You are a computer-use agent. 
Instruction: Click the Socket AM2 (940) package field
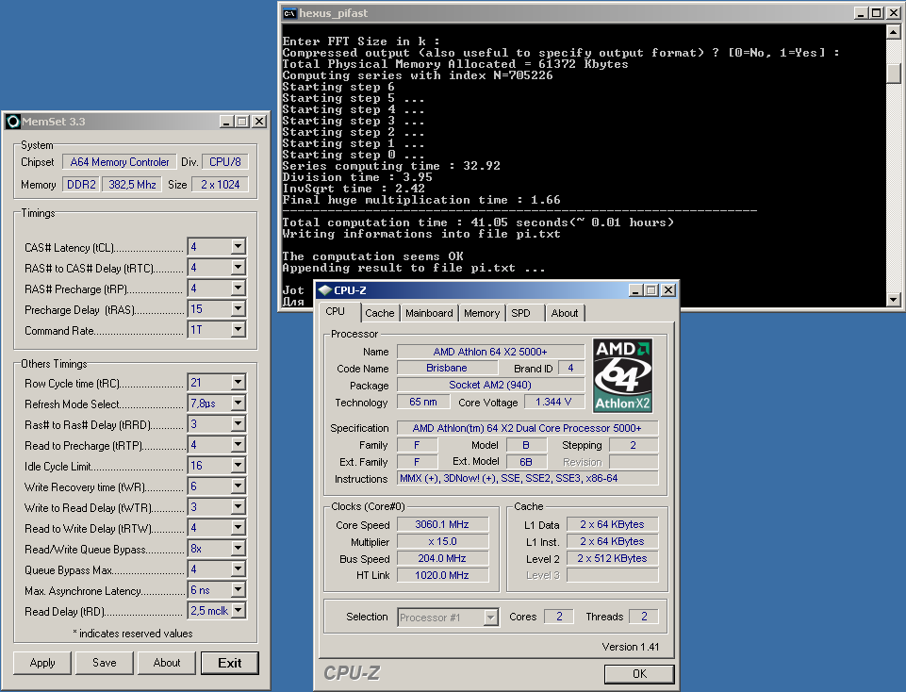490,385
